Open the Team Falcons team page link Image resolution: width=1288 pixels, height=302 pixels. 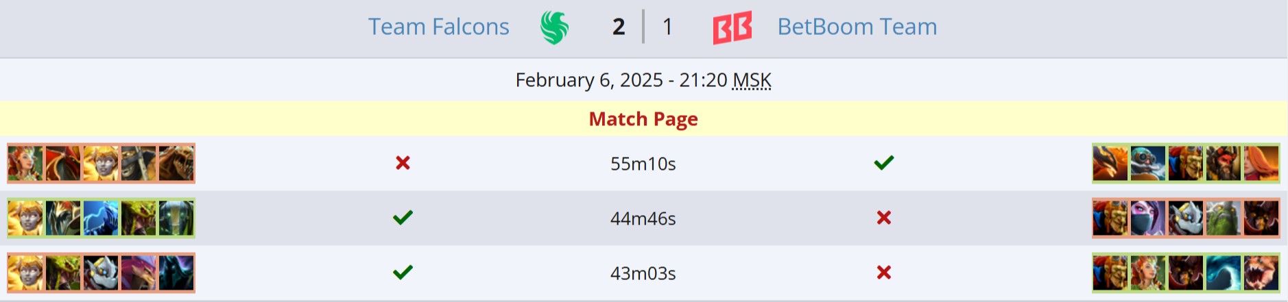(x=438, y=27)
